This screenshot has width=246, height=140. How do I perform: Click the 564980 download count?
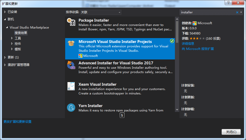point(195,33)
